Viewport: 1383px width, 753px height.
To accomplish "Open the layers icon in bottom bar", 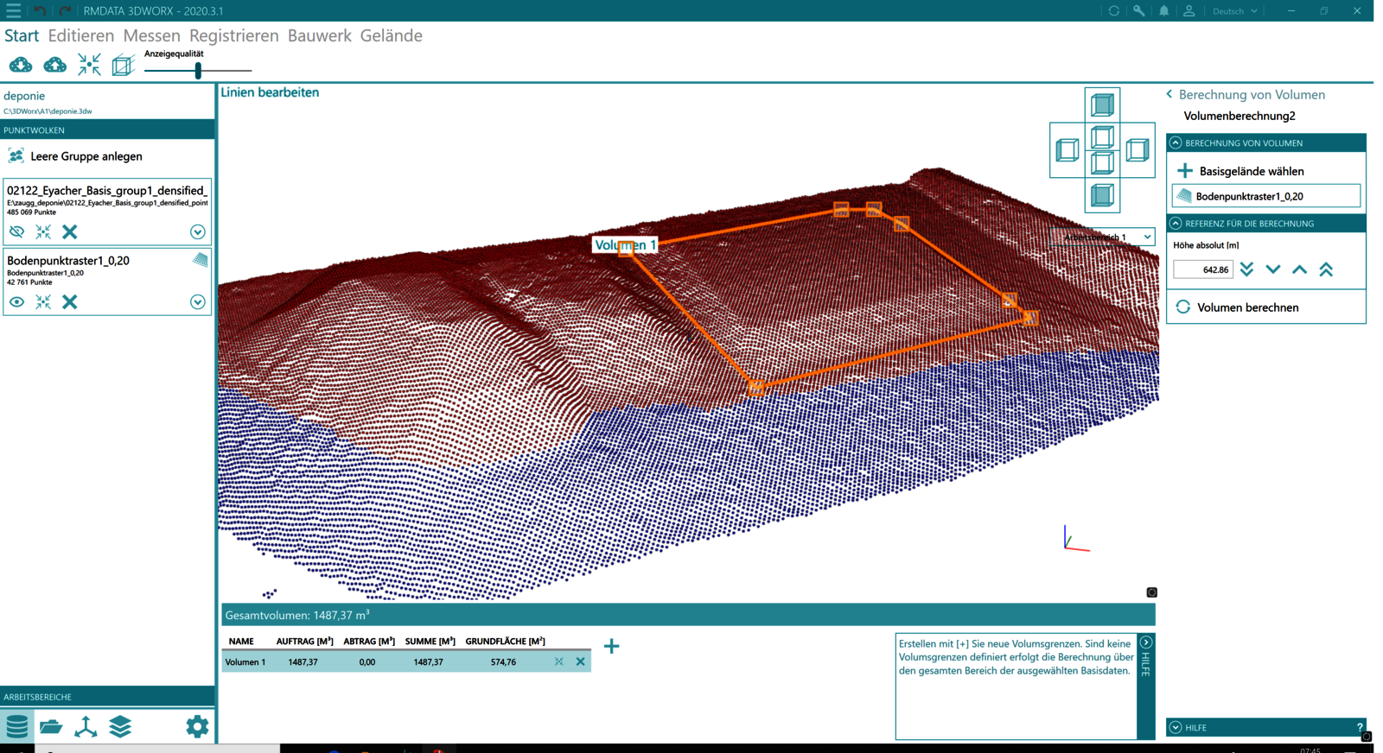I will (x=120, y=726).
